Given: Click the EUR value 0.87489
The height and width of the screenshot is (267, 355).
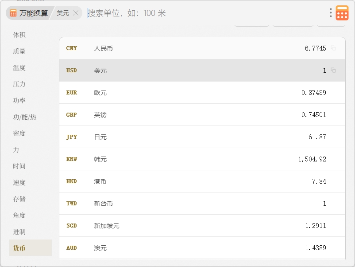Looking at the screenshot, I should (x=314, y=93).
